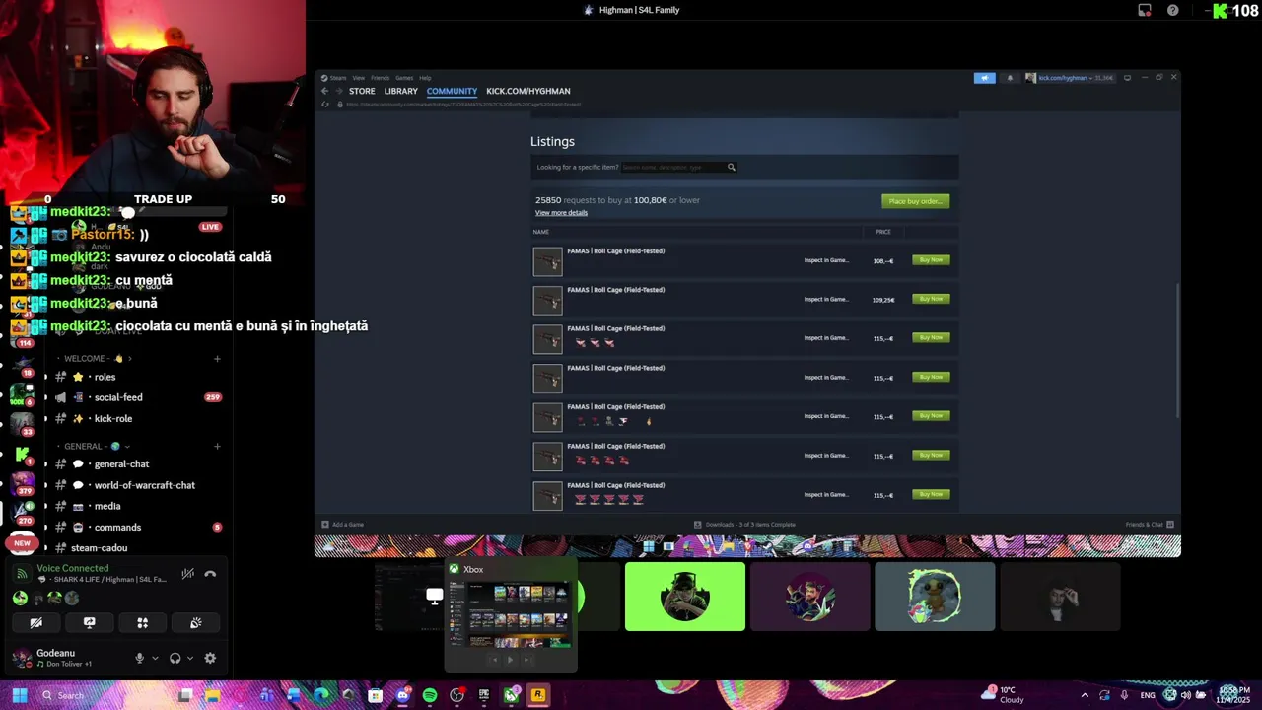Mute the microphone in Discord user panel
The height and width of the screenshot is (710, 1262).
(x=139, y=658)
